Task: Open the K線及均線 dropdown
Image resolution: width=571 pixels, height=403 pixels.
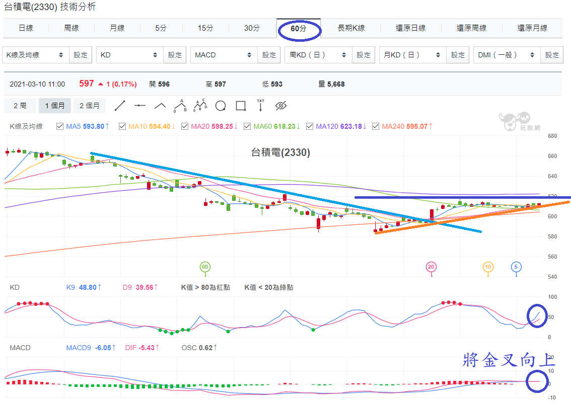Action: point(35,55)
